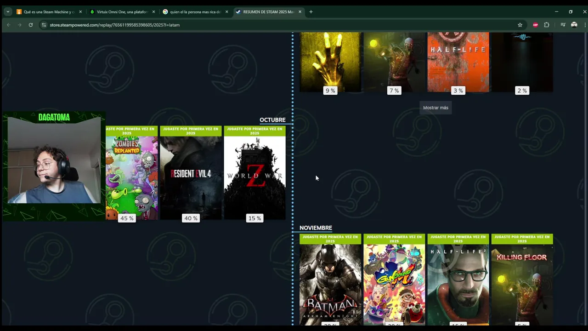Open the tab search dropdown arrow

point(8,11)
